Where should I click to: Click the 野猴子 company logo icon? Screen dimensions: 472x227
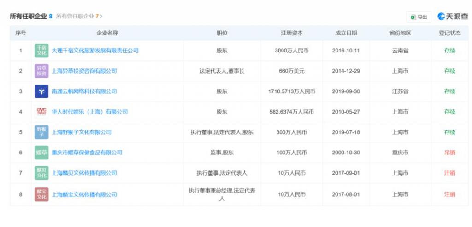pos(41,132)
